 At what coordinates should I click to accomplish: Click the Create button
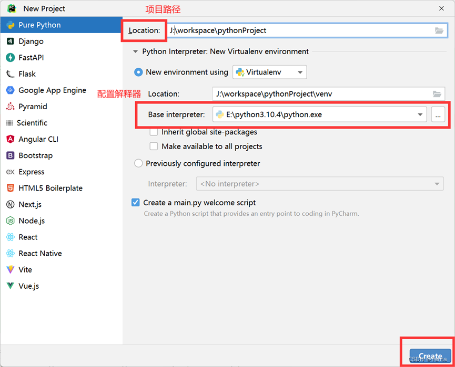(430, 355)
